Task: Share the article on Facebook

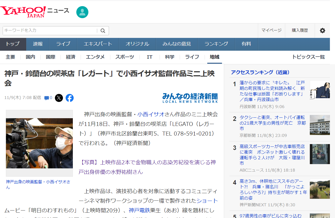Action: pos(70,98)
